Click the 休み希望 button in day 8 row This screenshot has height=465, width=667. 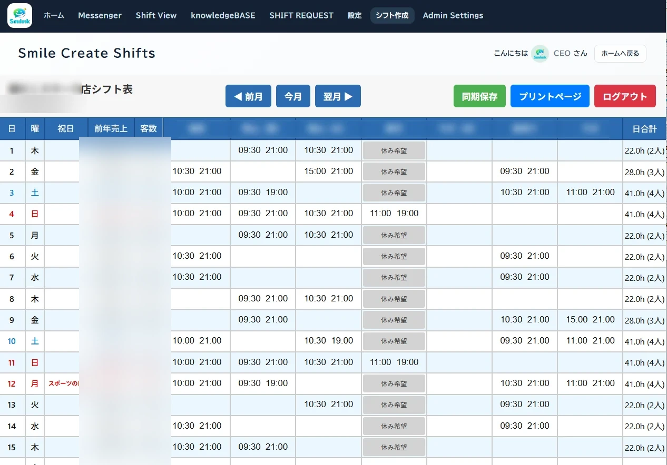tap(394, 299)
